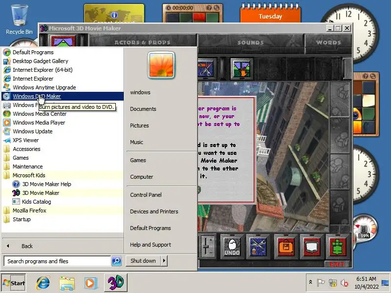This screenshot has height=293, width=391.
Task: Open Windows Update
Action: click(63, 131)
